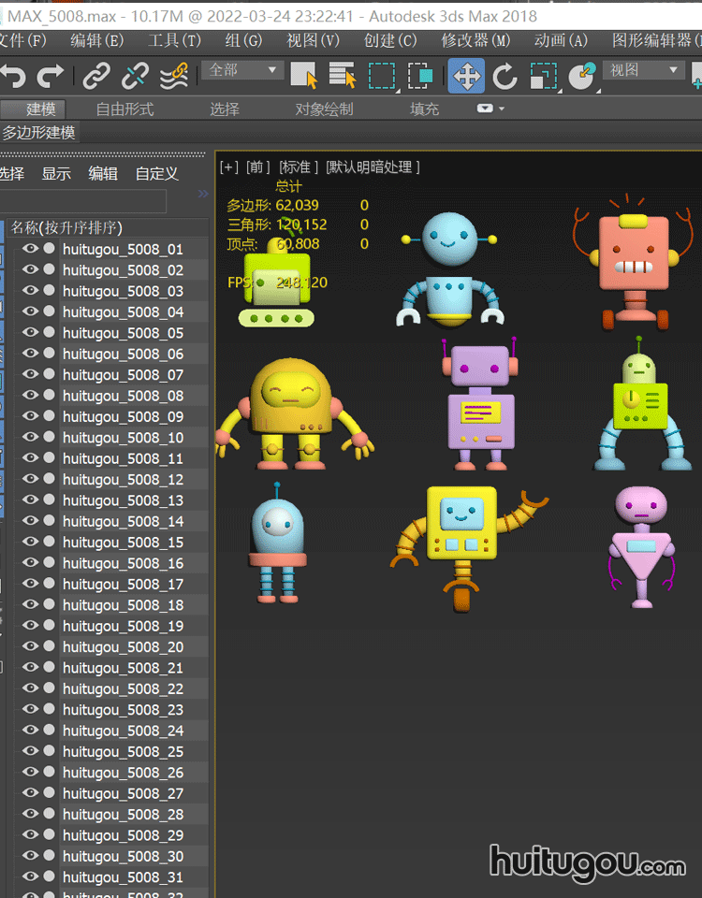The width and height of the screenshot is (702, 898).
Task: Open the 修改器(M) menu
Action: (475, 40)
